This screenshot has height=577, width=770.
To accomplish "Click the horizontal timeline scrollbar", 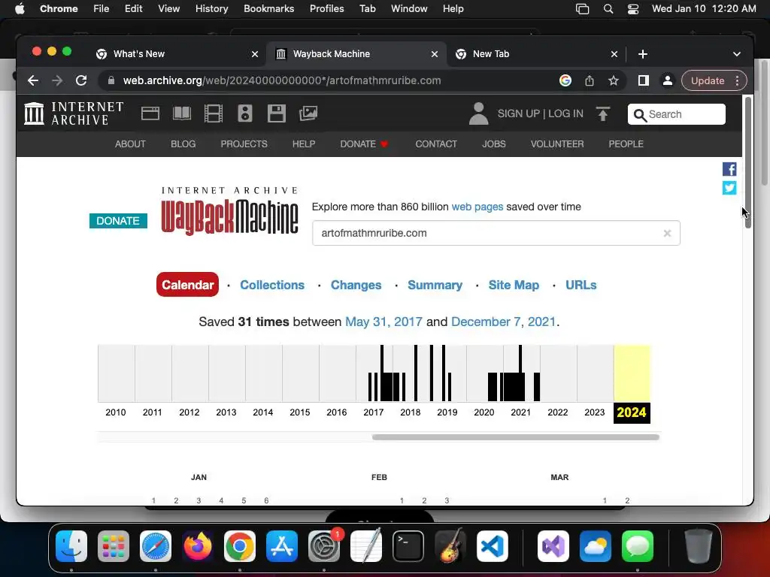I will 516,437.
